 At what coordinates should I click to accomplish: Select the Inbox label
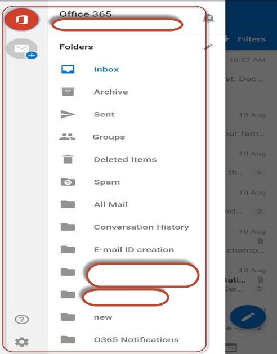pos(106,69)
